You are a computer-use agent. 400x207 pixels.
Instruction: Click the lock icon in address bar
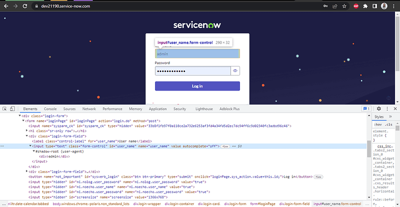click(x=36, y=6)
